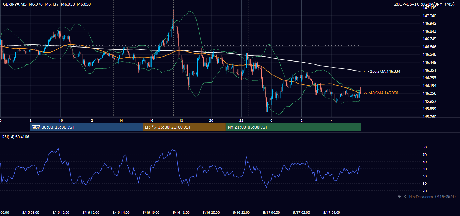Click the RSI axis level 20
460x216 pixels.
pyautogui.click(x=425, y=191)
